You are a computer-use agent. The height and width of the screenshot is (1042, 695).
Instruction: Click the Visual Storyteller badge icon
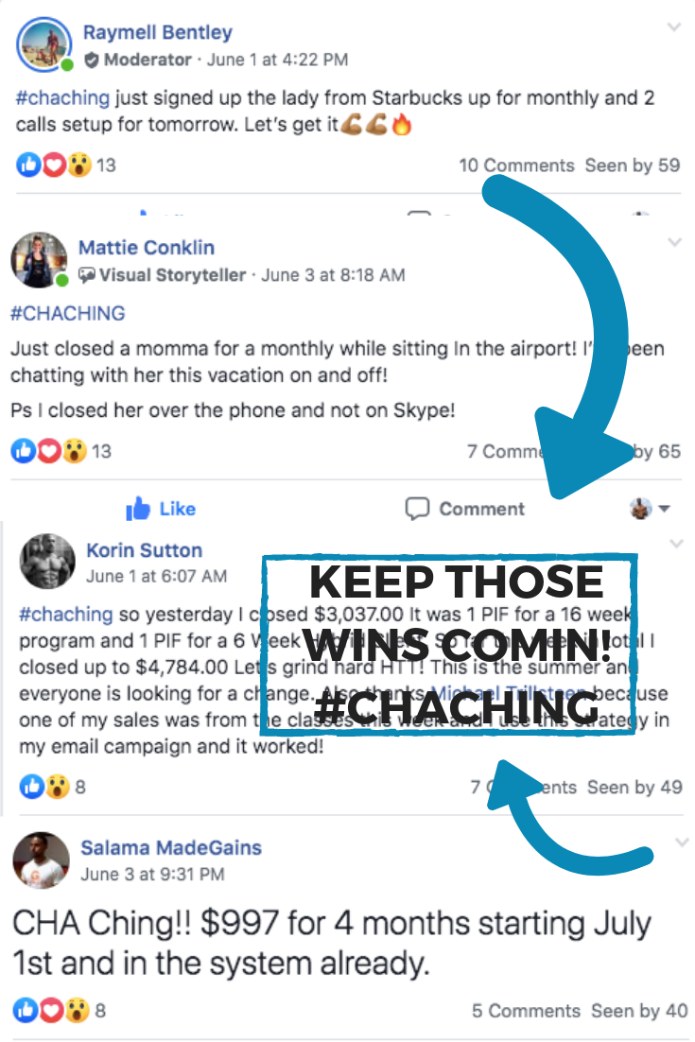click(87, 275)
